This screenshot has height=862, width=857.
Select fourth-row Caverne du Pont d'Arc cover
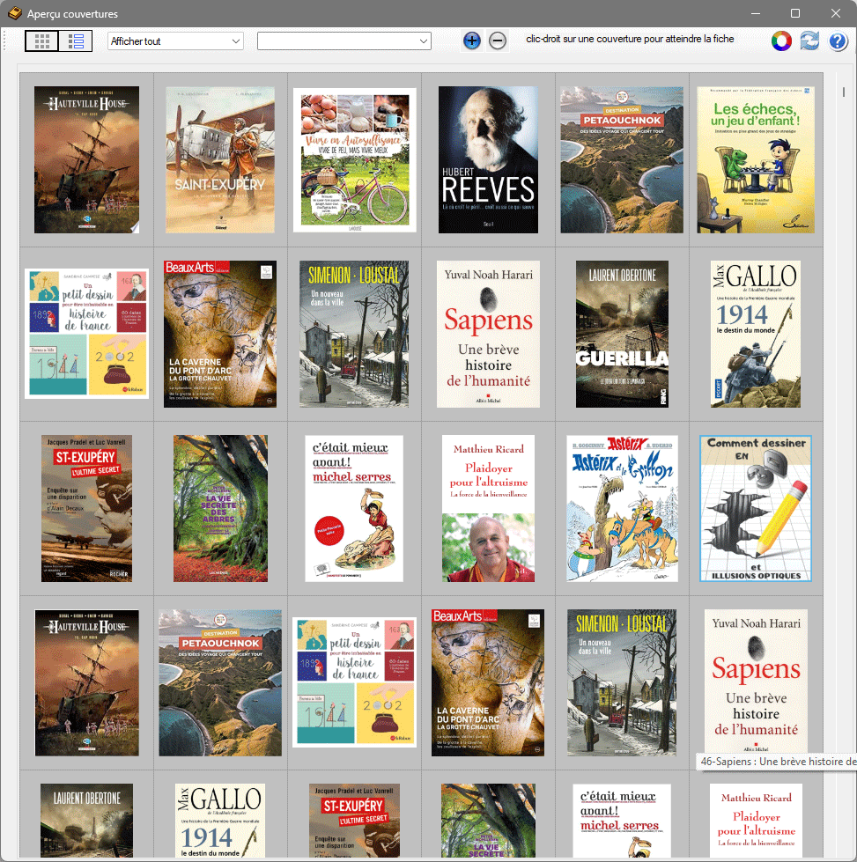[x=488, y=682]
